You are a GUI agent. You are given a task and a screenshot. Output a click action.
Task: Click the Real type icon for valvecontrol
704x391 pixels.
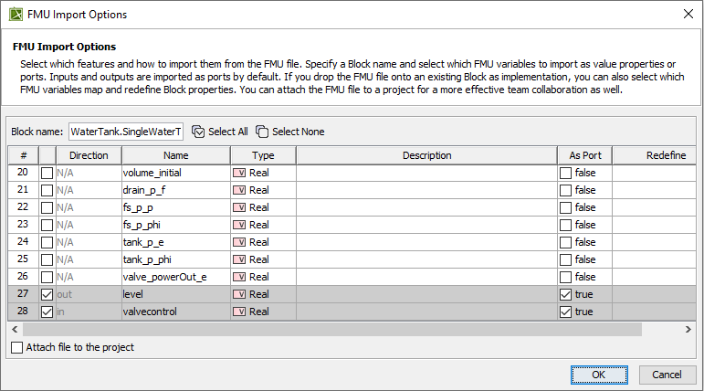click(239, 312)
